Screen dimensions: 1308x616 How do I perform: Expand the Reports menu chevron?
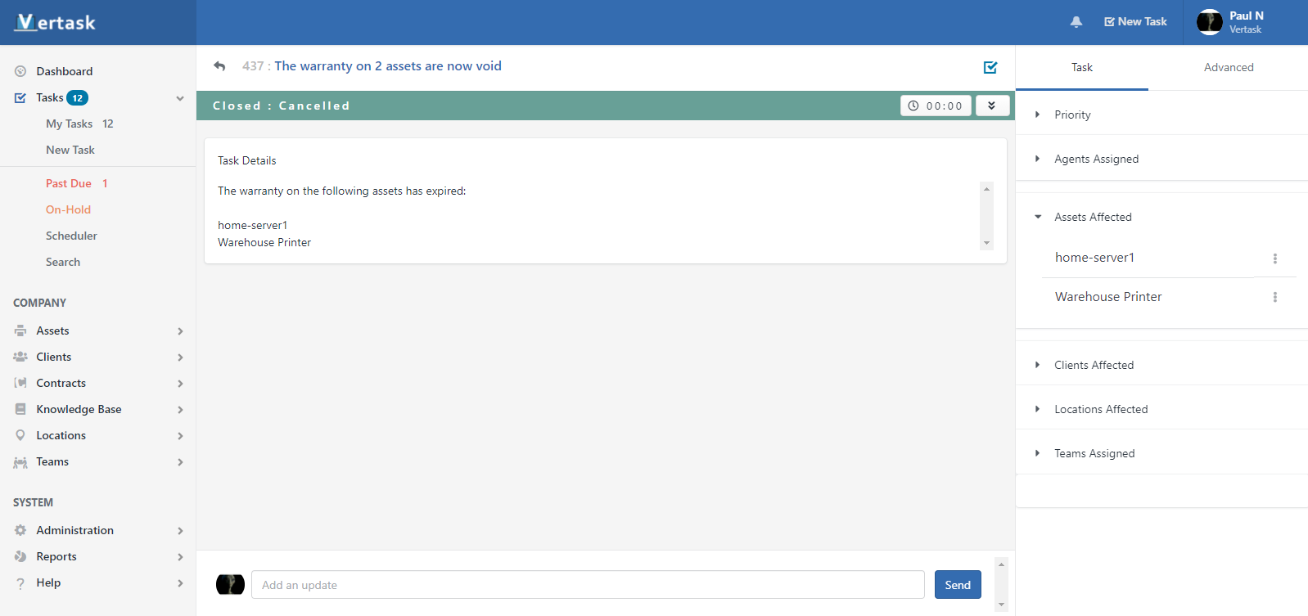tap(180, 557)
